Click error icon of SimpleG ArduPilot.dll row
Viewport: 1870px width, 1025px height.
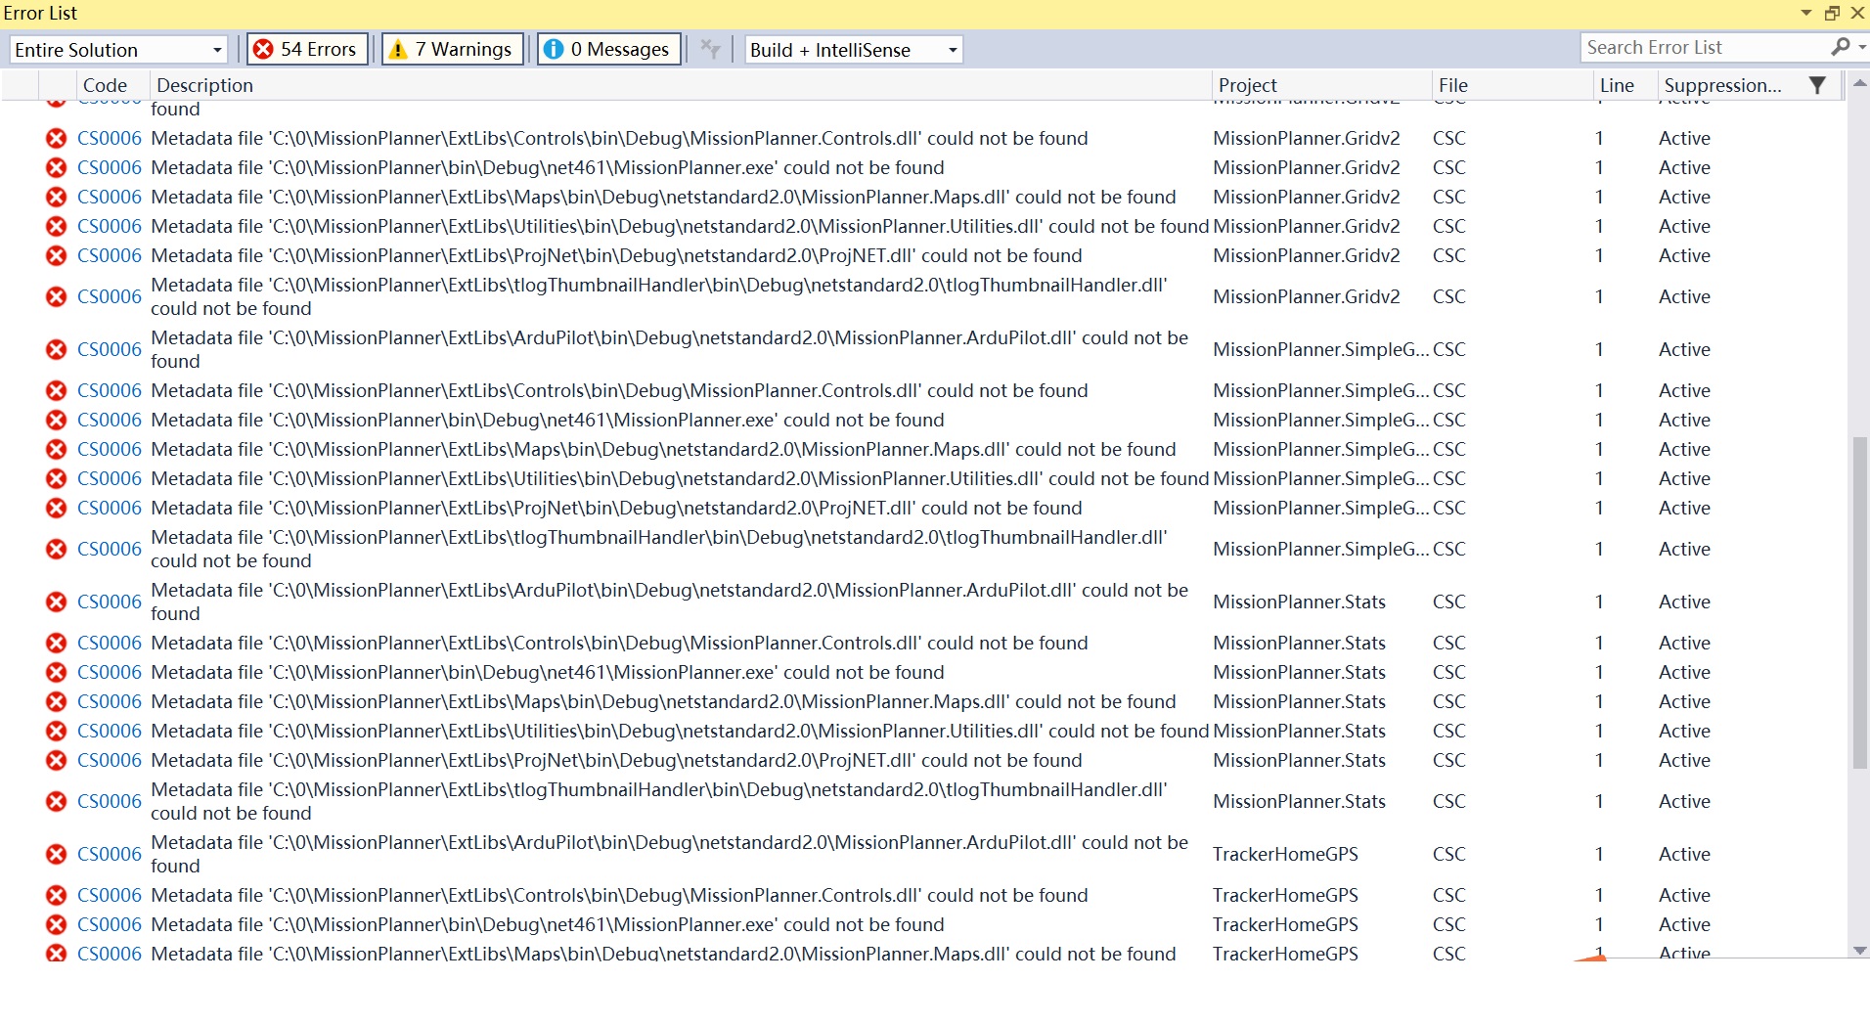[57, 349]
